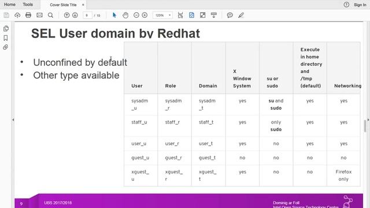Open page thumbnails panel icon

coord(6,28)
